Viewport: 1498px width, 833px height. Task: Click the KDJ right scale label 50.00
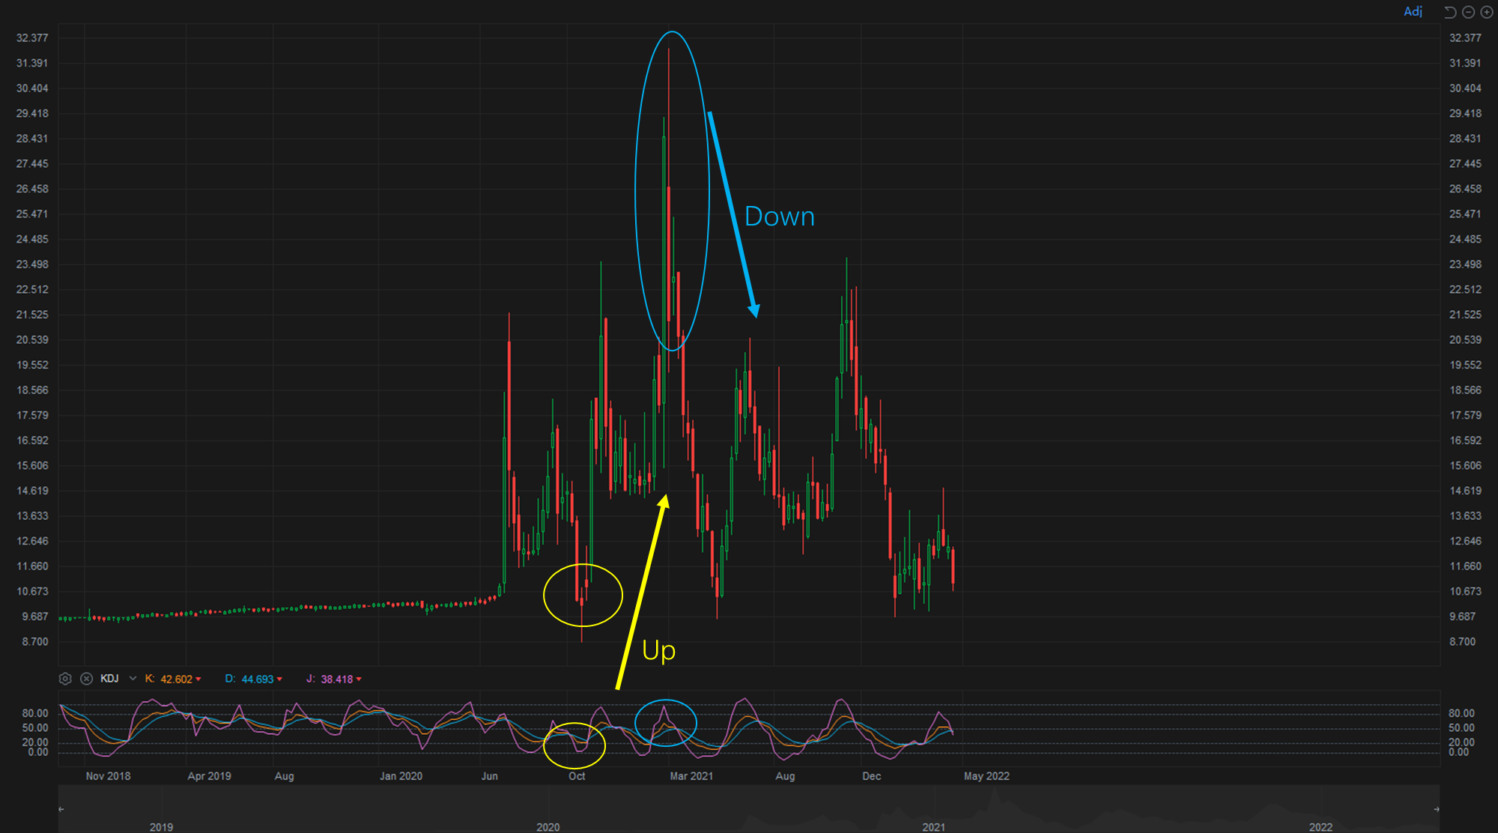click(1461, 728)
